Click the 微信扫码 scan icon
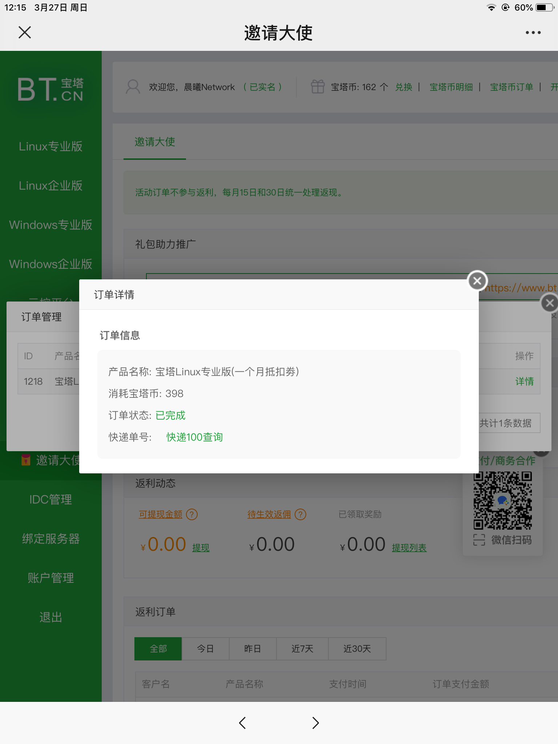Image resolution: width=558 pixels, height=744 pixels. [479, 540]
